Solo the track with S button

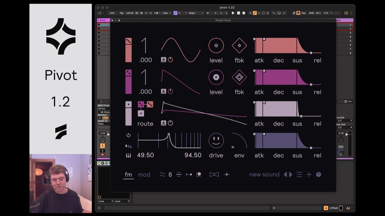[102, 151]
